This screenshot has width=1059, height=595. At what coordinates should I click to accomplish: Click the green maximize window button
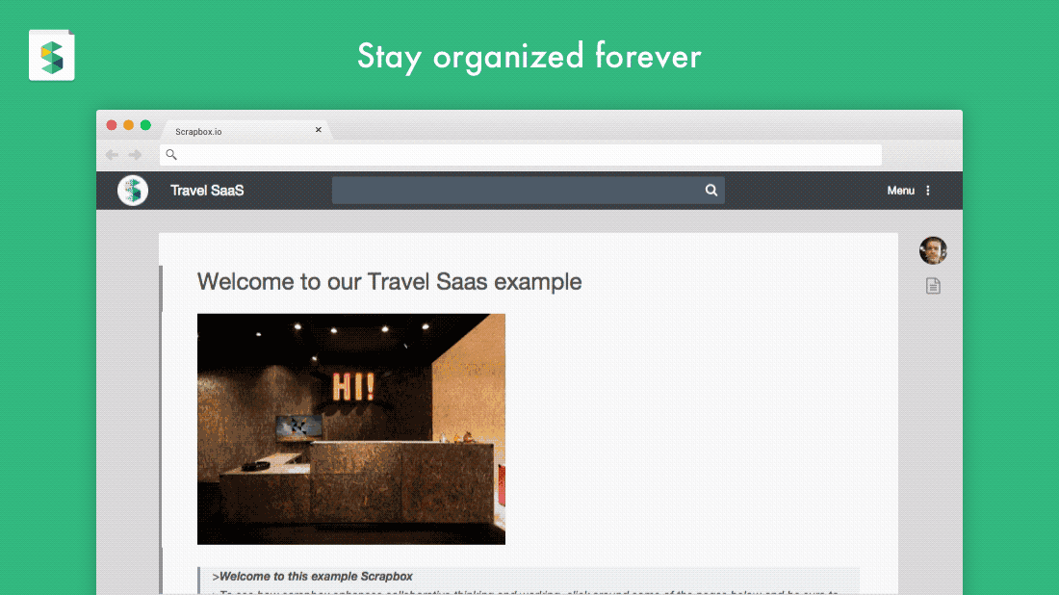click(x=145, y=125)
